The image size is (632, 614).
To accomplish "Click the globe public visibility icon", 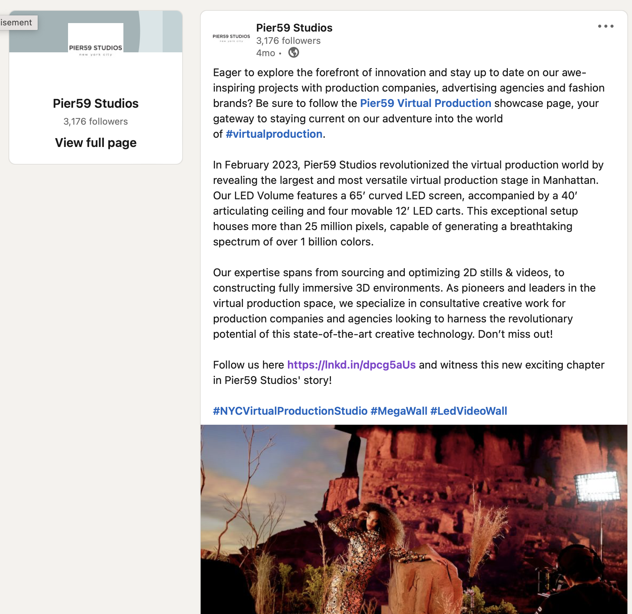I will [x=294, y=53].
